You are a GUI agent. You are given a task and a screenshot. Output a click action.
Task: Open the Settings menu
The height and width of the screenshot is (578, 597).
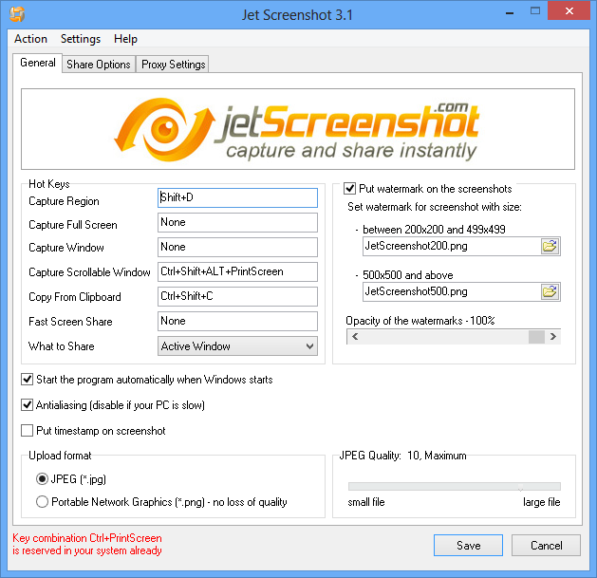[x=81, y=39]
